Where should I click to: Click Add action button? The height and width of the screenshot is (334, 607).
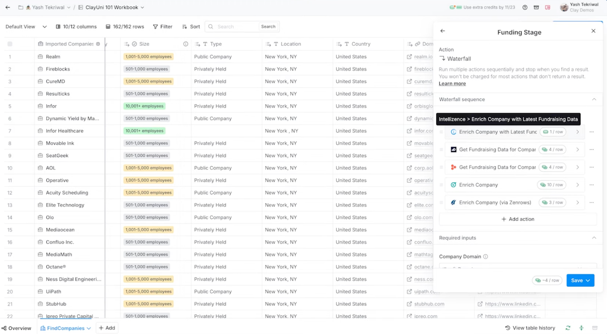coord(518,219)
